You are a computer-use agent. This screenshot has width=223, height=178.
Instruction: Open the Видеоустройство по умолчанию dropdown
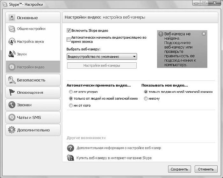(102, 57)
